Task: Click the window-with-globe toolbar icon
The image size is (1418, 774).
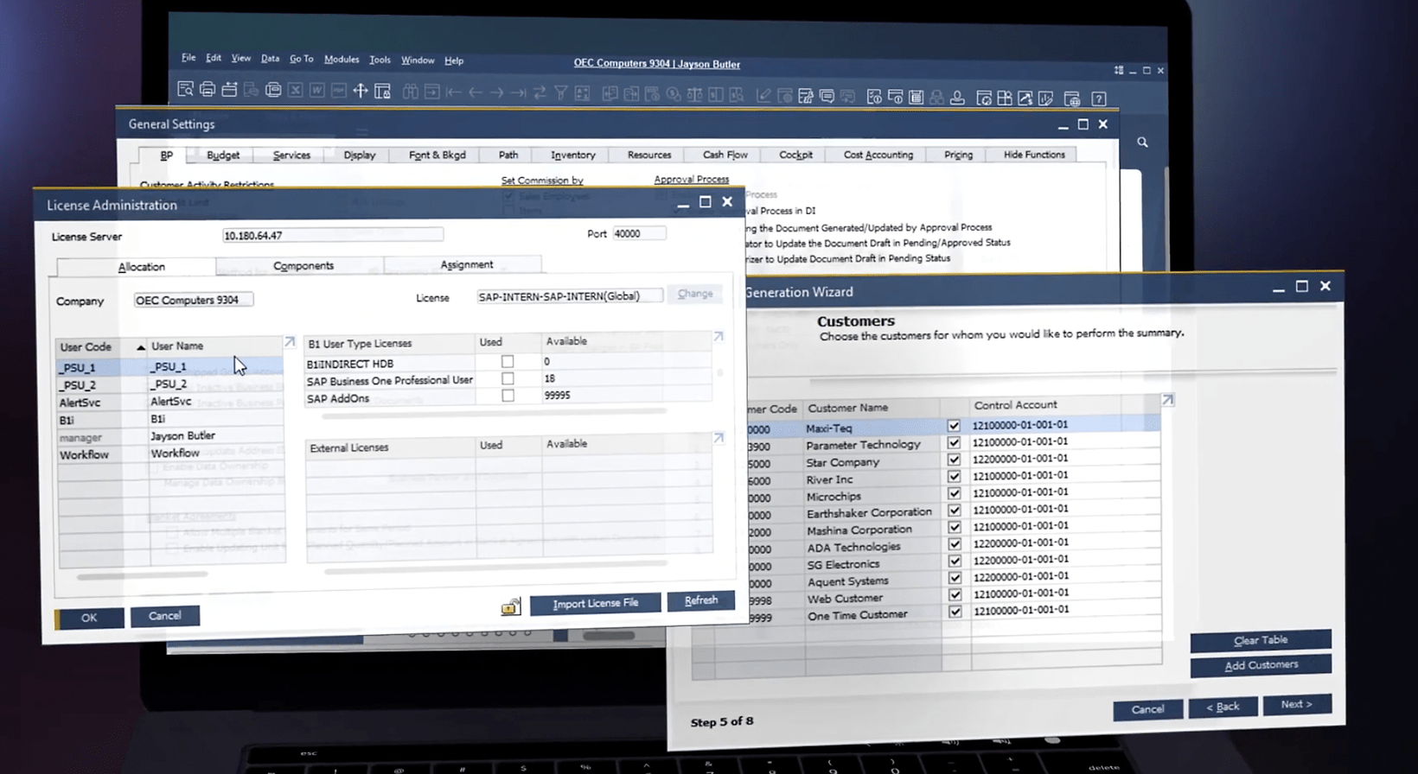Action: 1072,98
